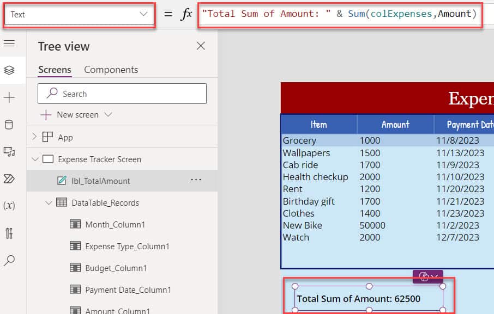Image resolution: width=494 pixels, height=314 pixels.
Task: Click the sidebar Search magnifier icon
Action: click(x=9, y=260)
